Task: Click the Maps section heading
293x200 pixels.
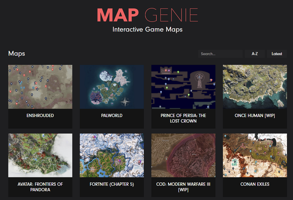Action: point(16,53)
